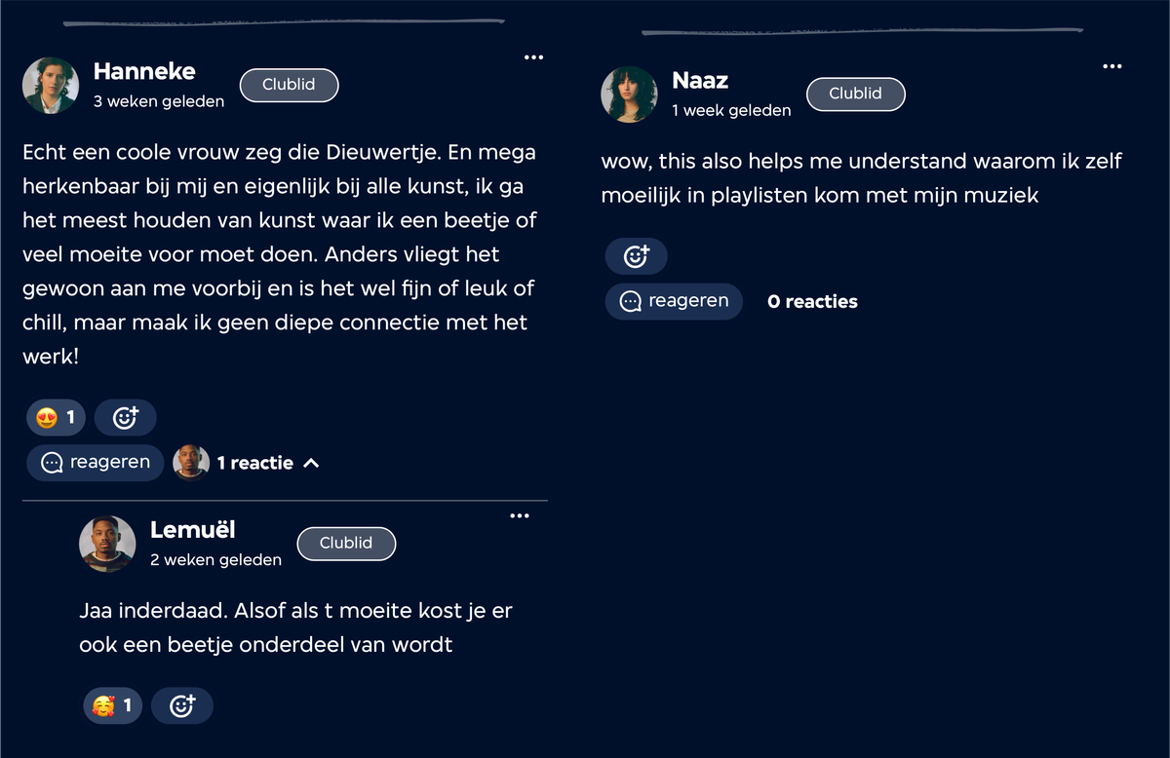The height and width of the screenshot is (758, 1170).
Task: Click the Clublid badge next to Hanneke
Action: tap(289, 85)
